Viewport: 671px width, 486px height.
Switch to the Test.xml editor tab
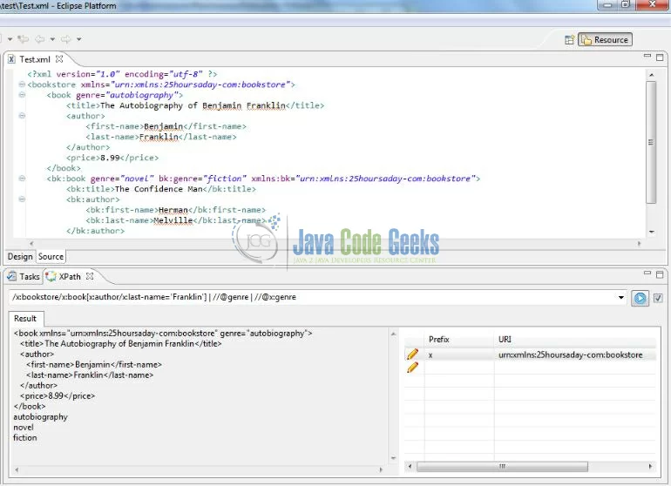pos(35,59)
